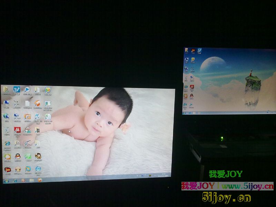The height and width of the screenshot is (207, 276).
Task: Open the blue dual-monitor shortcut icon
Action: click(17, 116)
